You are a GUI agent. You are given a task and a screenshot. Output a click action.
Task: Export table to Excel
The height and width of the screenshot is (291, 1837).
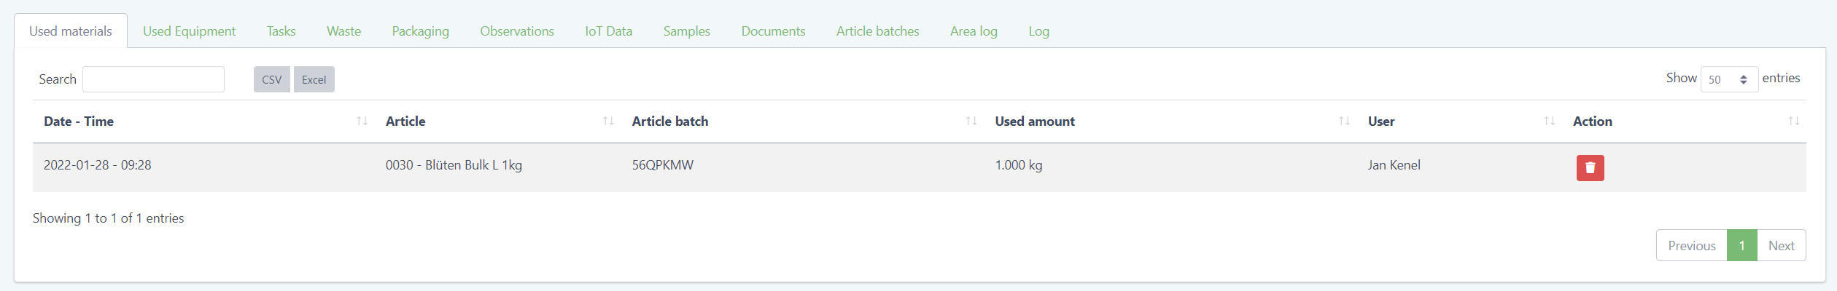[314, 79]
